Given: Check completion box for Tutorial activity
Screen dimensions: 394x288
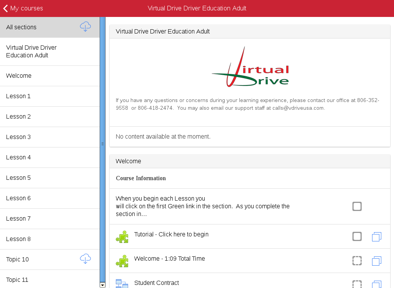Looking at the screenshot, I should [x=357, y=236].
